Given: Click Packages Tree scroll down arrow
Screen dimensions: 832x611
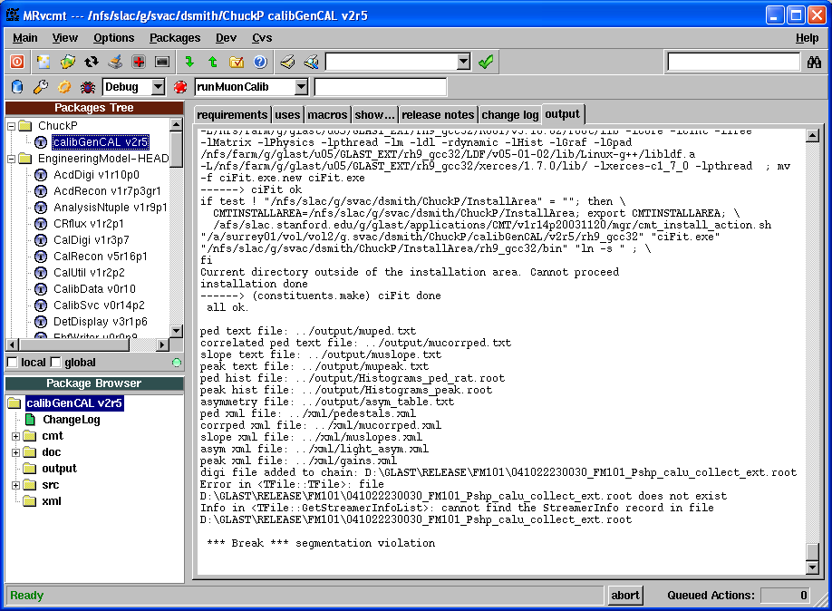Looking at the screenshot, I should pyautogui.click(x=176, y=331).
